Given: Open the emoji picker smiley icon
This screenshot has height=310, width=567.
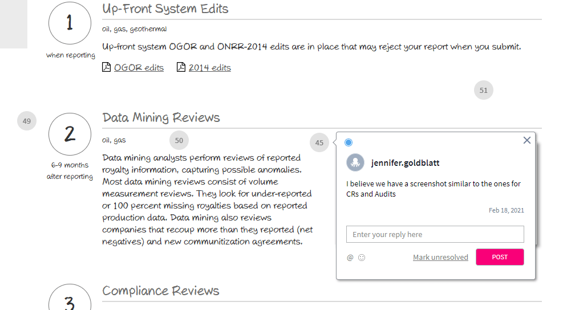Looking at the screenshot, I should [x=362, y=258].
